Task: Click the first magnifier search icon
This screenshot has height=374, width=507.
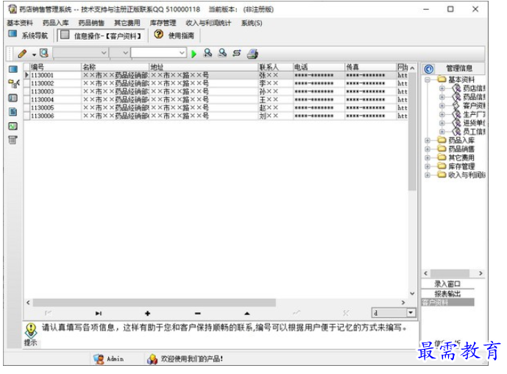Action: pos(208,53)
